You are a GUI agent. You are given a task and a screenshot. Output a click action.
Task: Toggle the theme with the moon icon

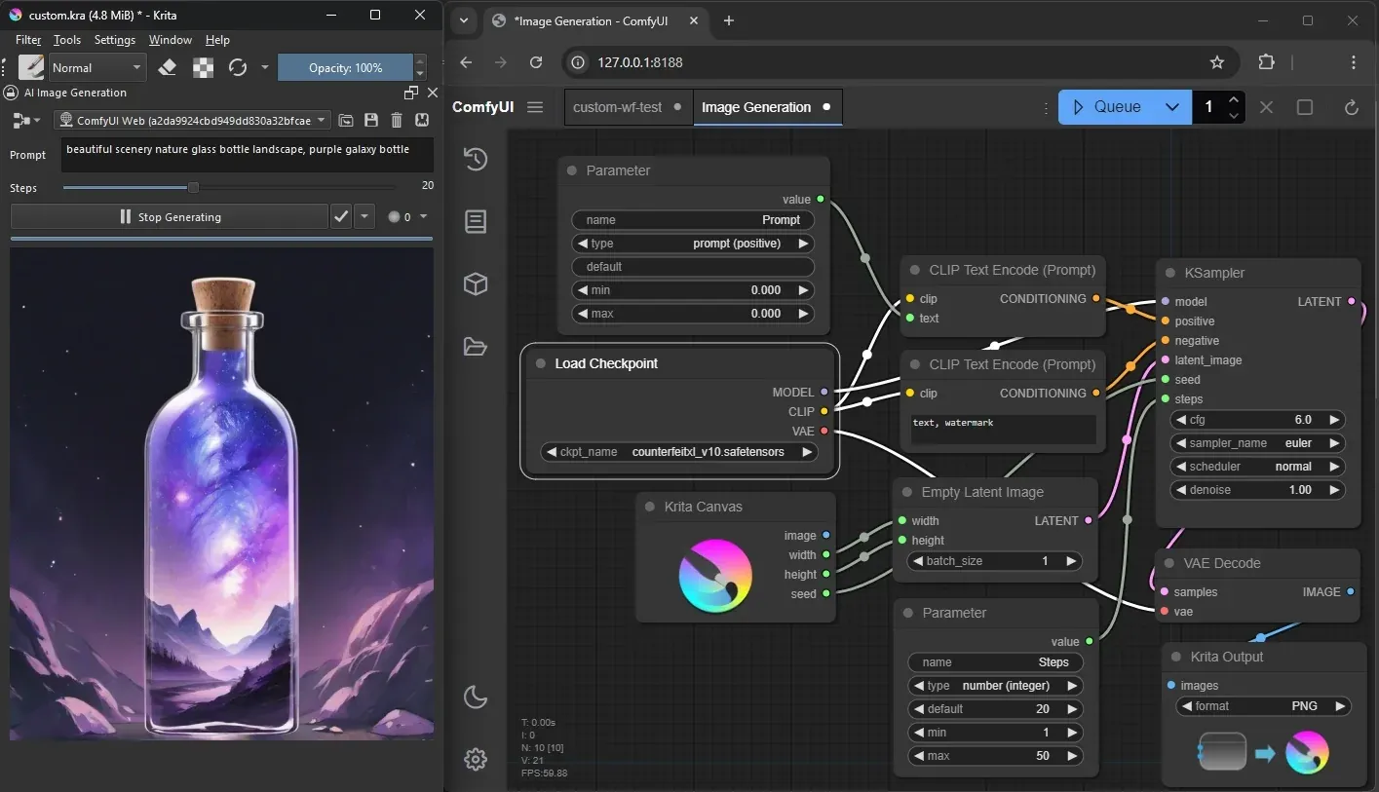476,697
